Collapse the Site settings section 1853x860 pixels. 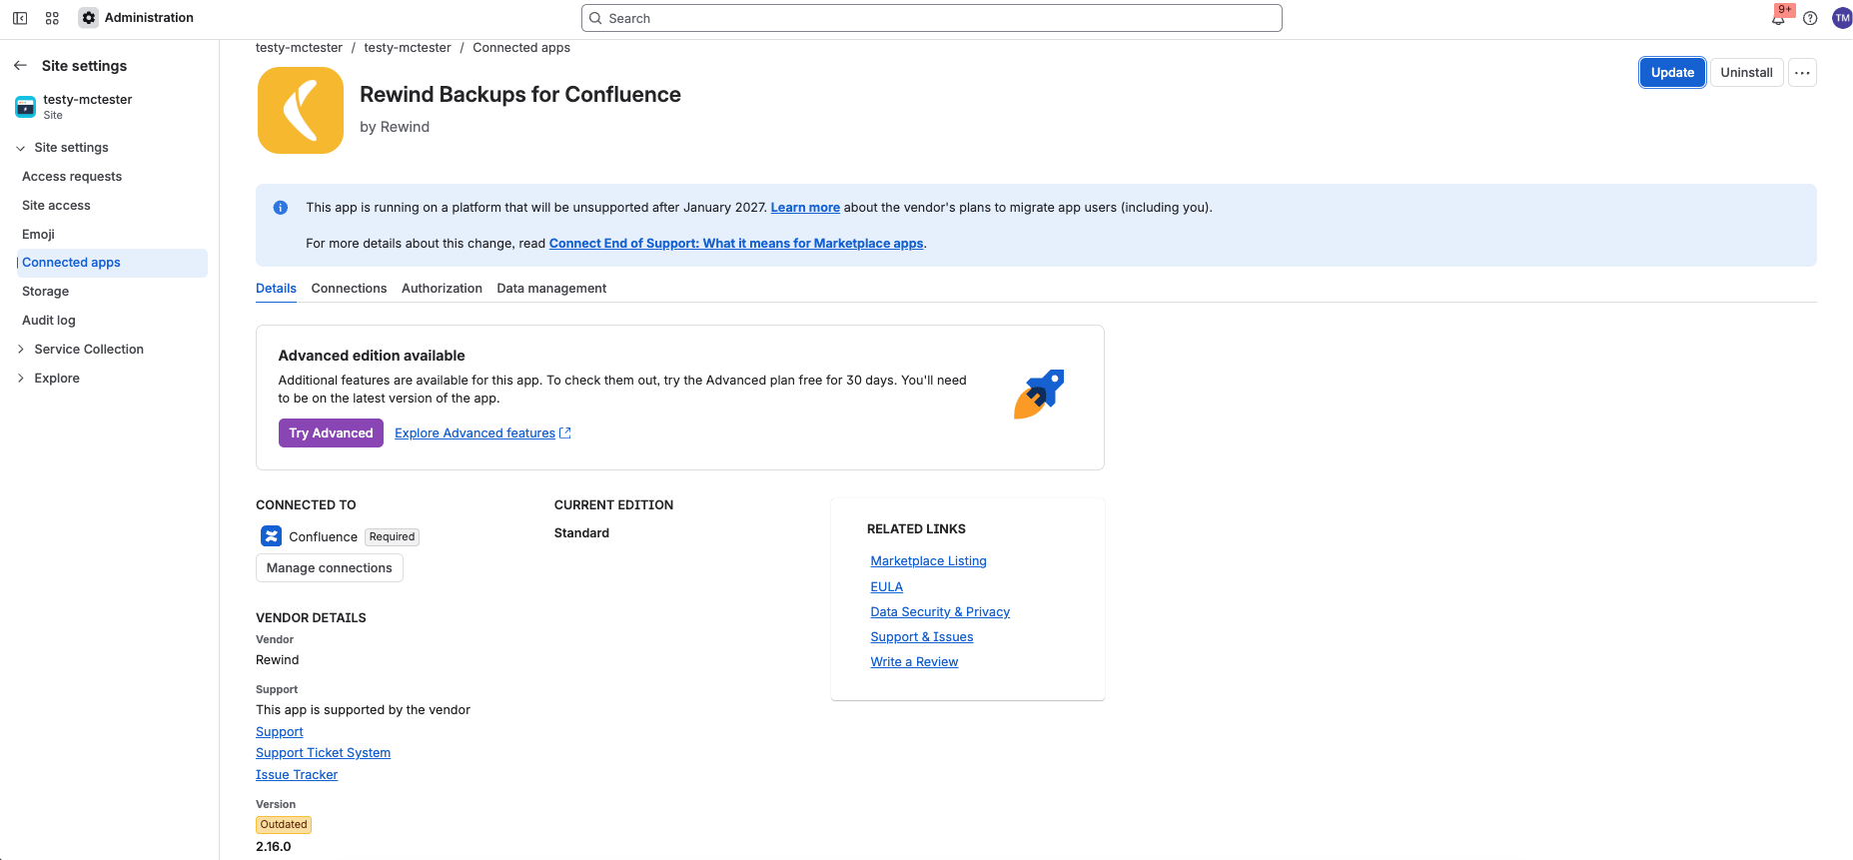pyautogui.click(x=21, y=148)
